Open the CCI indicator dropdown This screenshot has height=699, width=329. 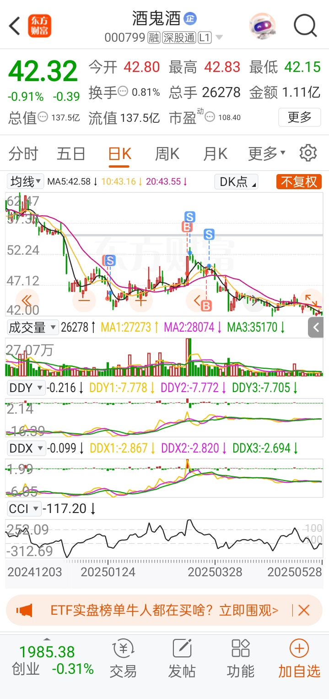tap(23, 508)
